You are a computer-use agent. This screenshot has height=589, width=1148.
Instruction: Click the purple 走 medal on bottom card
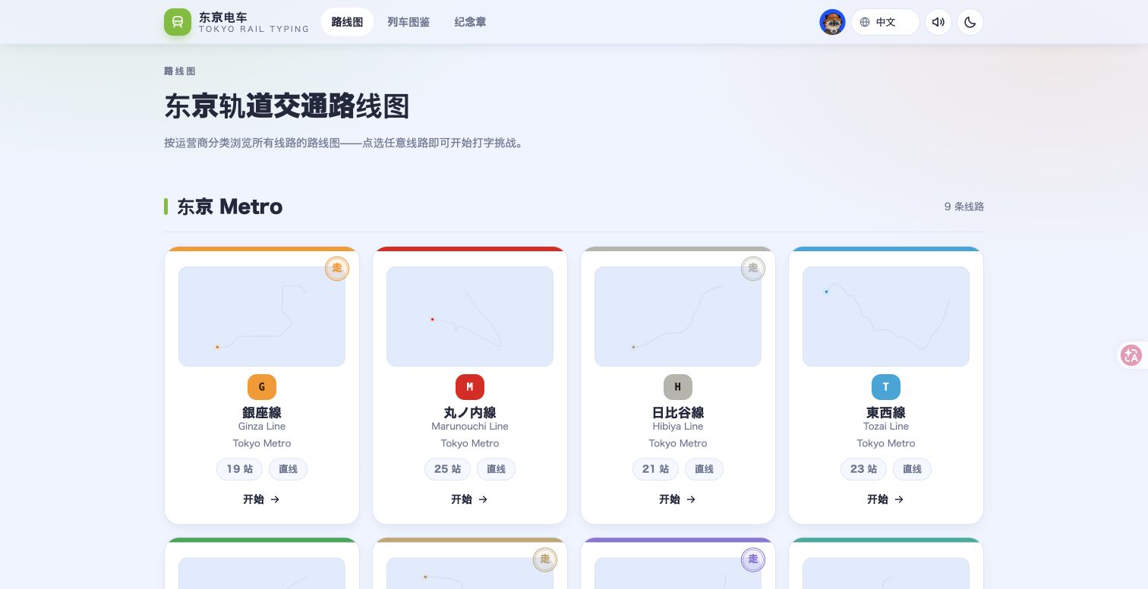pyautogui.click(x=753, y=560)
